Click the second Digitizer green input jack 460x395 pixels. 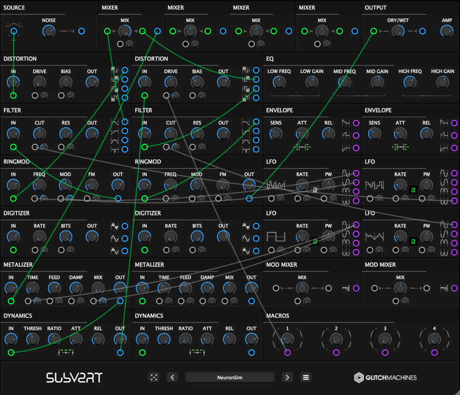[x=144, y=250]
